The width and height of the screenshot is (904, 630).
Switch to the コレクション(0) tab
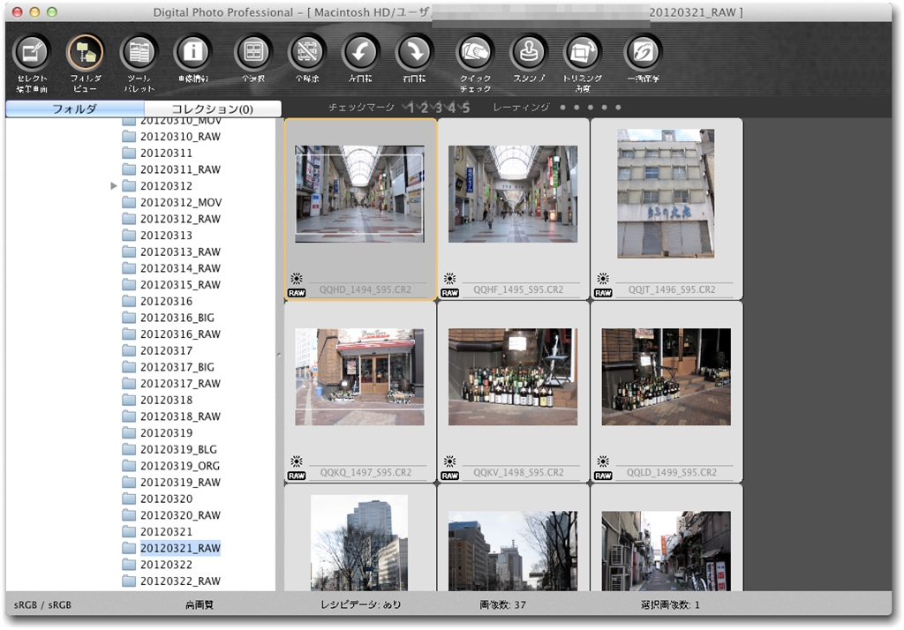212,109
